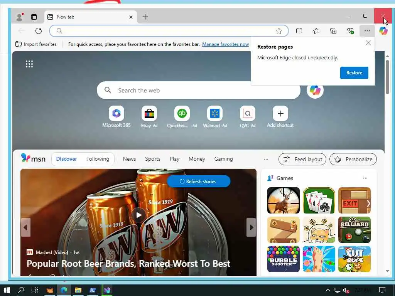Click the disabled Back arrow
Viewport: 395px width, 296px height.
[x=22, y=31]
